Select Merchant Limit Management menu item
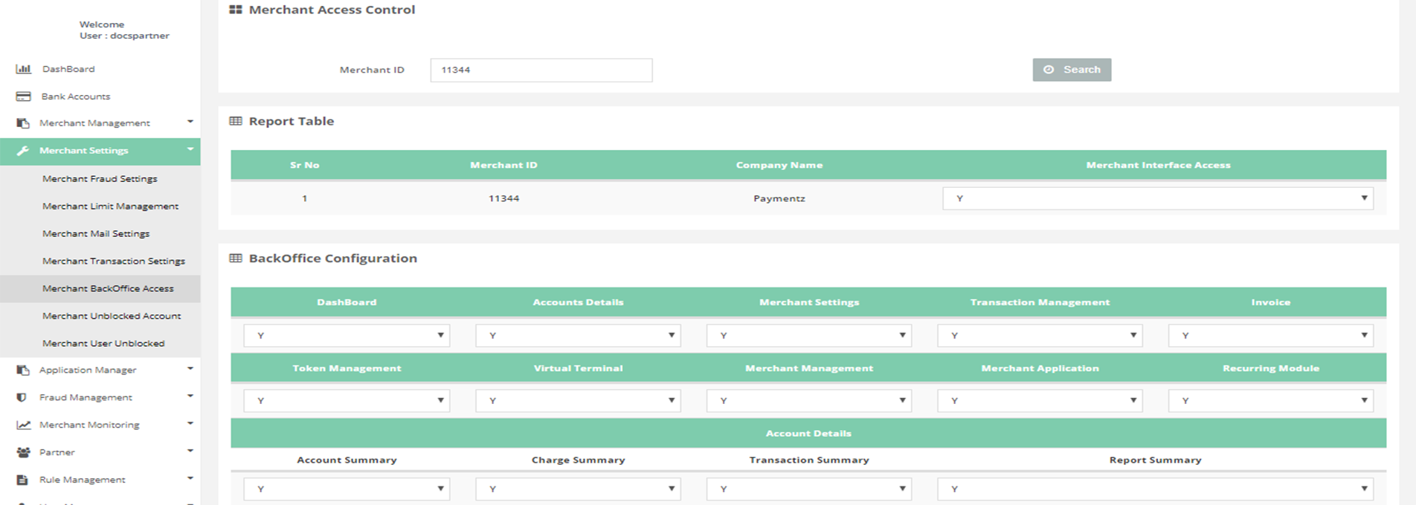Screen dimensions: 1416x505 [x=110, y=206]
